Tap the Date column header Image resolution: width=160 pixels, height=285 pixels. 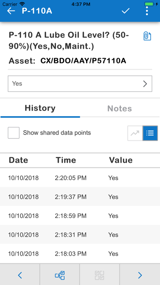(18, 160)
